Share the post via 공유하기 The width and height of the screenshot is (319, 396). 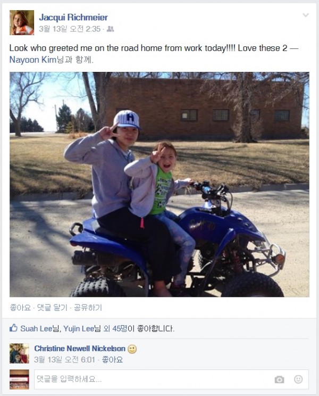click(x=88, y=308)
